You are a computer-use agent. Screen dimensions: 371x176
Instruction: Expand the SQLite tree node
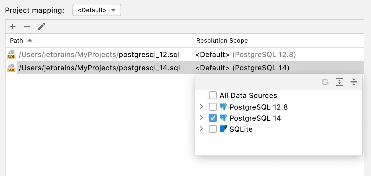coord(201,129)
